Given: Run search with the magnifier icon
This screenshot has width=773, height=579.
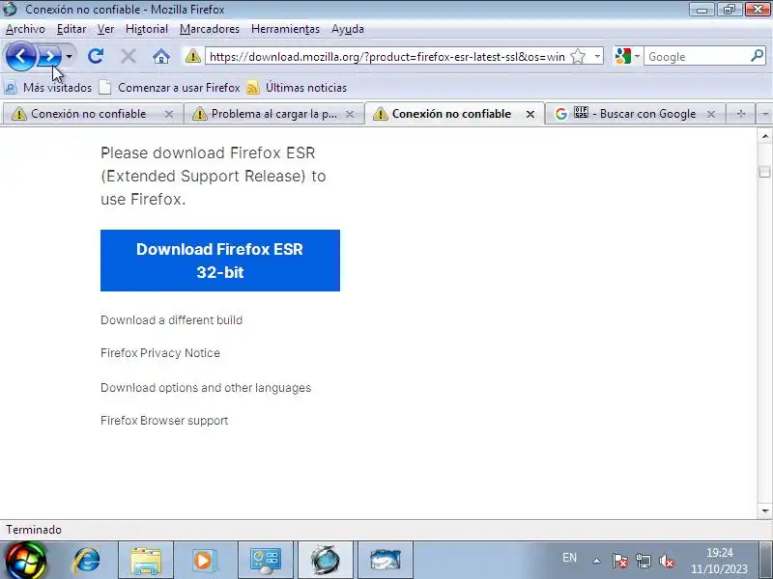Looking at the screenshot, I should [x=757, y=56].
